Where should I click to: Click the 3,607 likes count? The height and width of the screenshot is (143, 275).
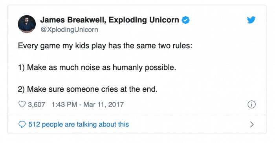coord(37,105)
